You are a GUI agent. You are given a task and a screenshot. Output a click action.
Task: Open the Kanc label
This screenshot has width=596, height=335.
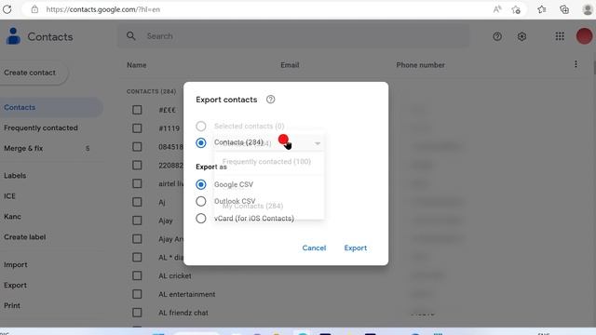tap(12, 217)
